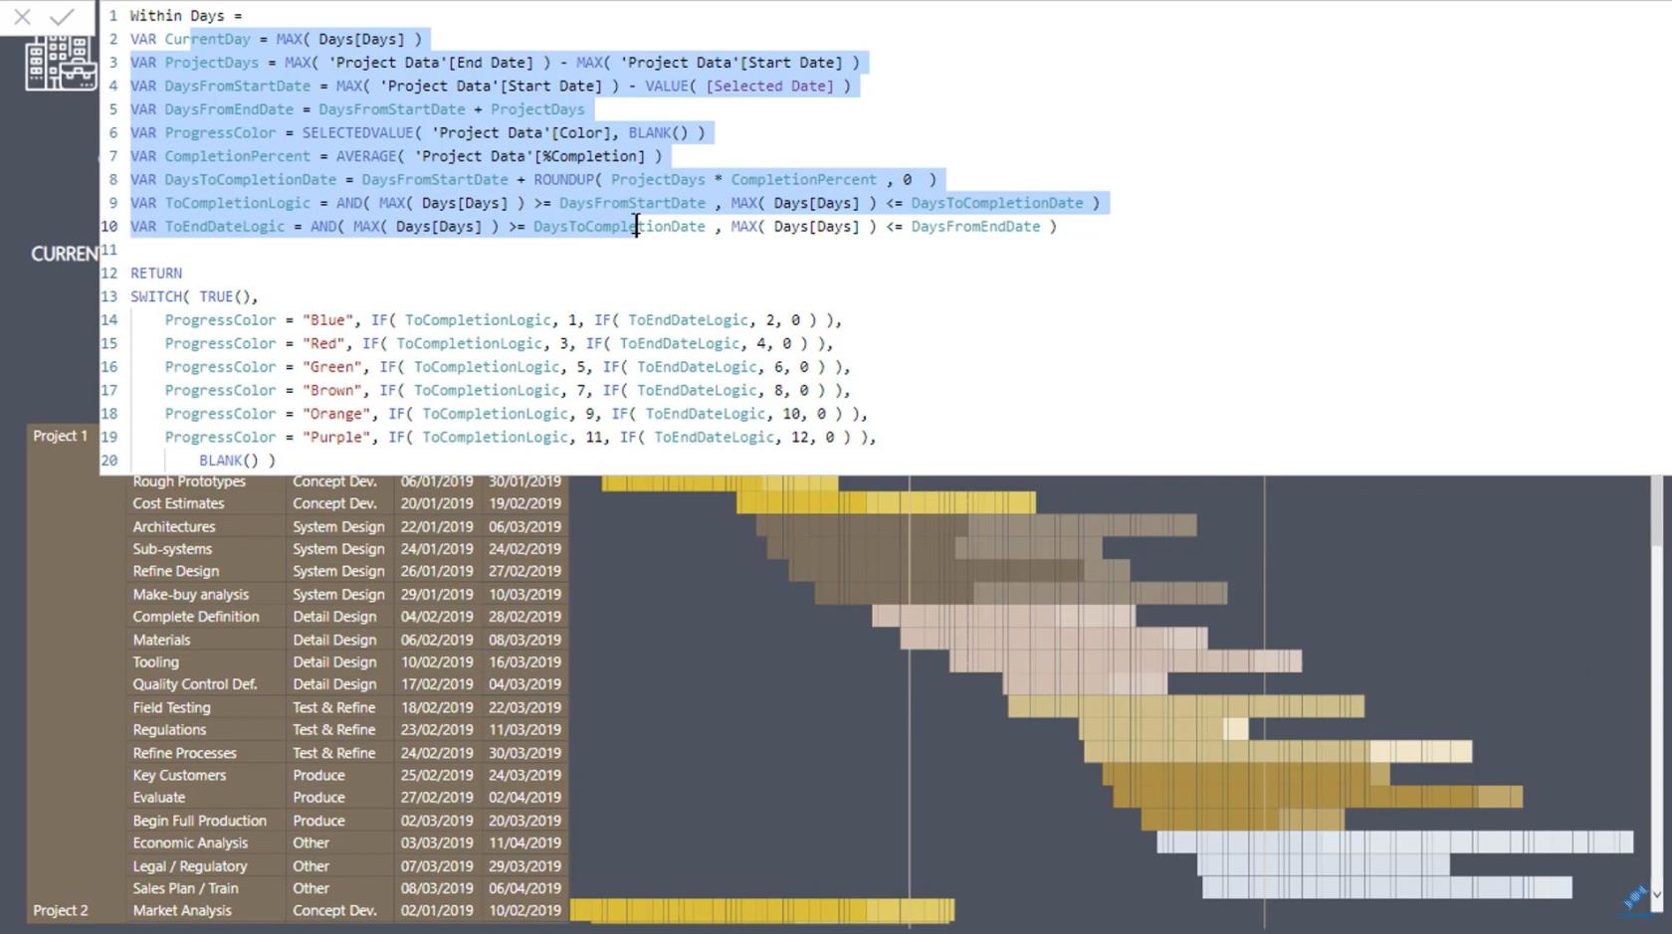The height and width of the screenshot is (934, 1672).
Task: Select the Economic Analysis task
Action: (x=190, y=842)
